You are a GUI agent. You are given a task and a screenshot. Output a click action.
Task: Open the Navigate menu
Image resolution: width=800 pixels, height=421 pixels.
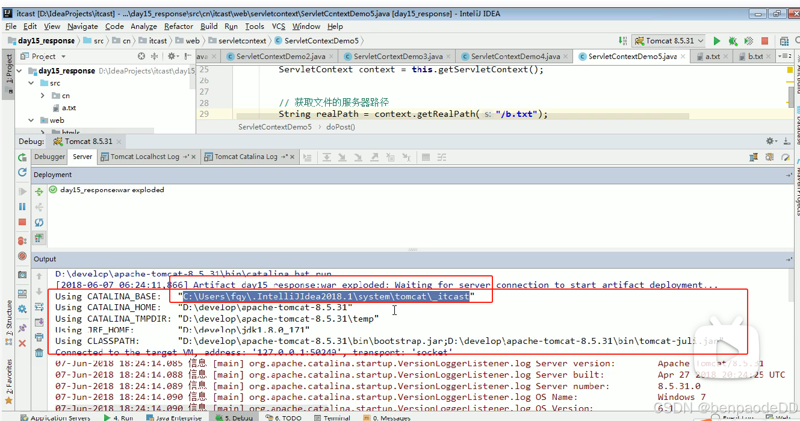click(x=82, y=26)
